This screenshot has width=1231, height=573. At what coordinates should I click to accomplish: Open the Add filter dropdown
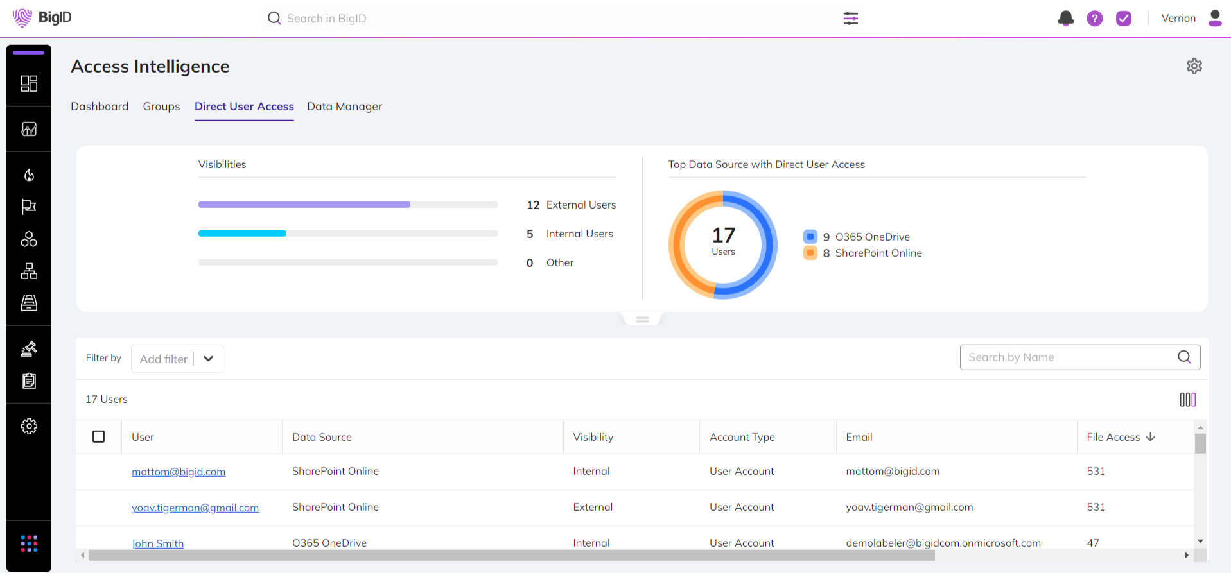coord(177,359)
